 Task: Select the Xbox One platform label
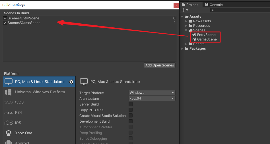[x=24, y=133]
